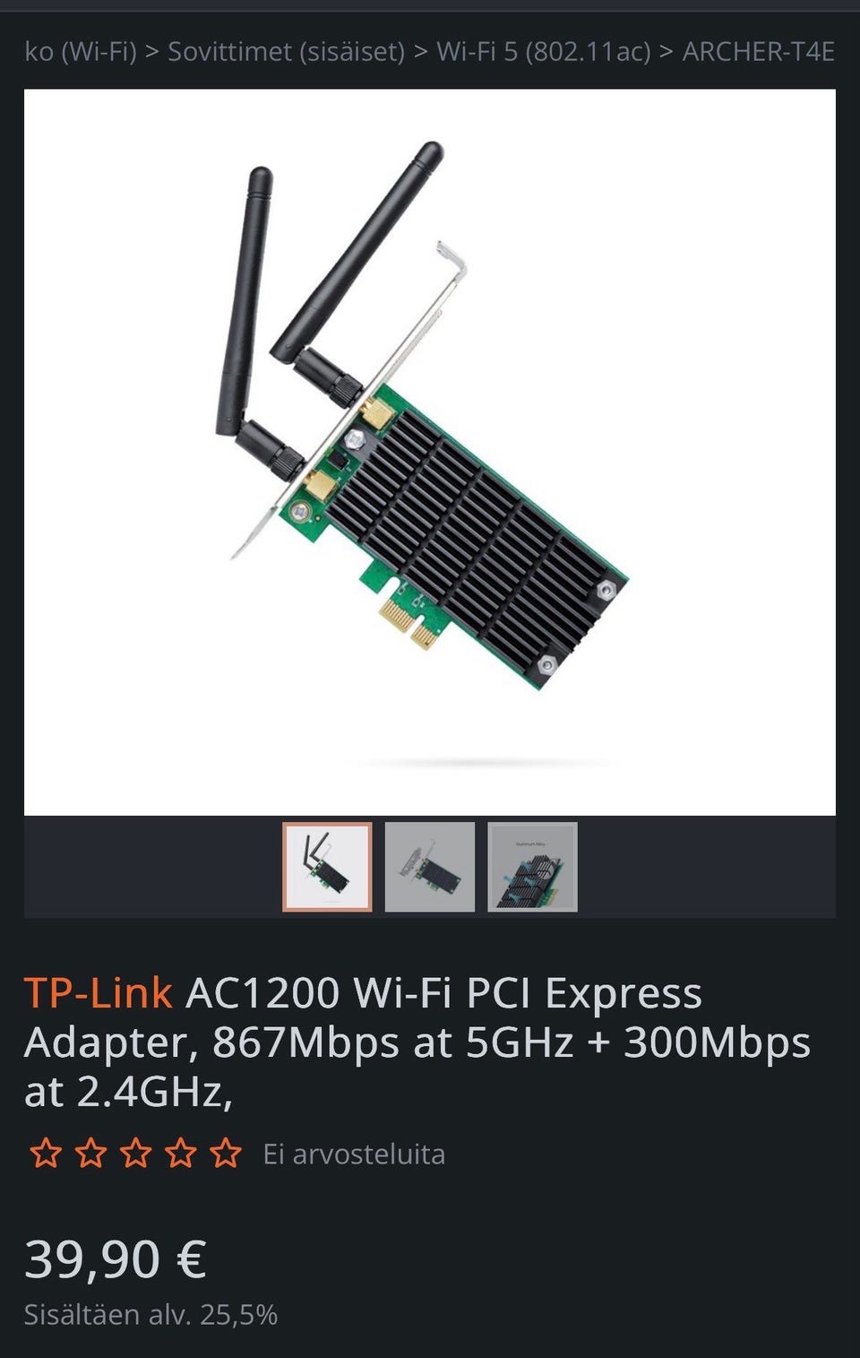Click the Sisältäen alv. 25,5% tax note
Viewport: 860px width, 1358px height.
pos(150,1315)
